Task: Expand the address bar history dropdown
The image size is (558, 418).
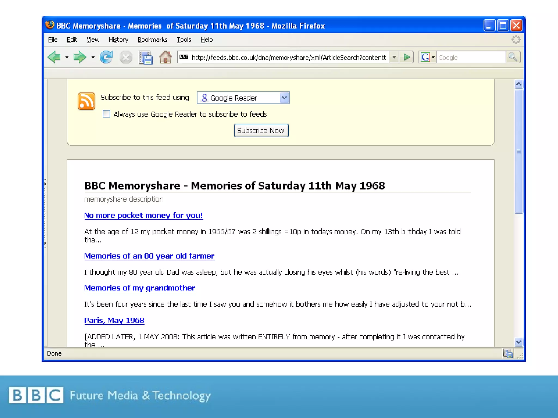Action: point(394,57)
